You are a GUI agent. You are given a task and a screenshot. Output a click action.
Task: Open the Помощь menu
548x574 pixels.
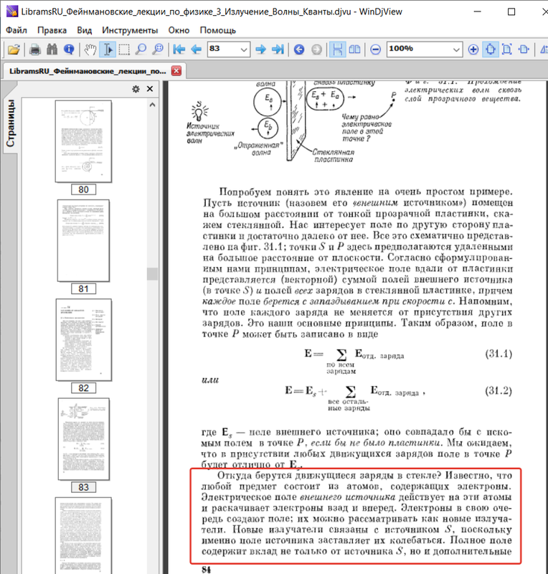coord(218,30)
